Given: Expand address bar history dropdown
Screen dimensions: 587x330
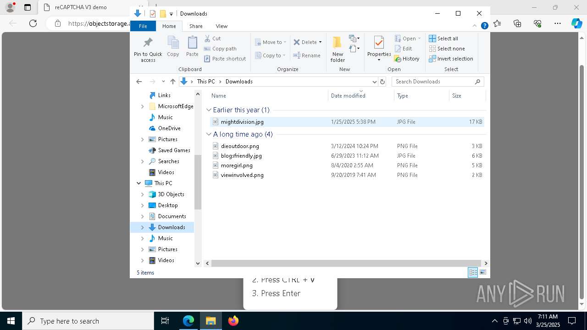Looking at the screenshot, I should tap(375, 82).
